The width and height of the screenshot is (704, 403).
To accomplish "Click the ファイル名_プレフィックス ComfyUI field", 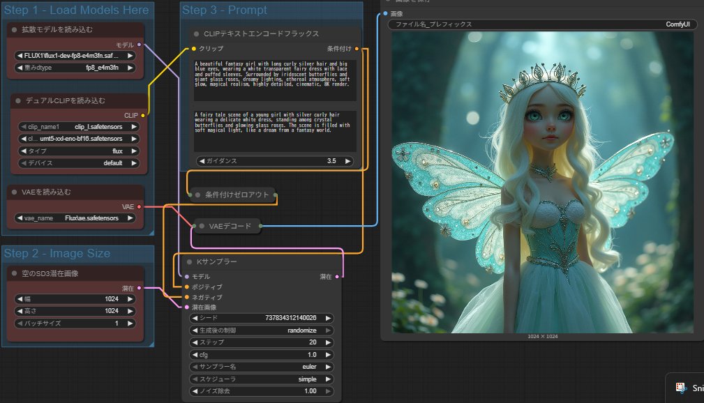I will coord(542,24).
